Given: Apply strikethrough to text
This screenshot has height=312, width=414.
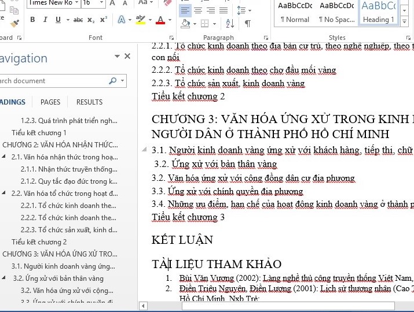Looking at the screenshot, I should pos(78,20).
